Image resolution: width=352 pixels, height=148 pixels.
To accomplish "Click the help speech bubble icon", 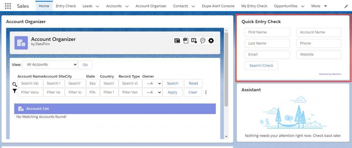I will pos(203,41).
